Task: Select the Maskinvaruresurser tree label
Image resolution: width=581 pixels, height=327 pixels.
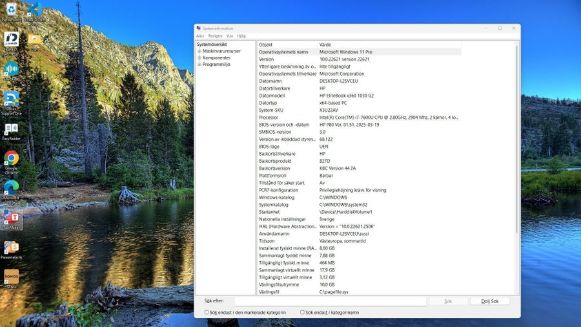Action: click(x=221, y=51)
